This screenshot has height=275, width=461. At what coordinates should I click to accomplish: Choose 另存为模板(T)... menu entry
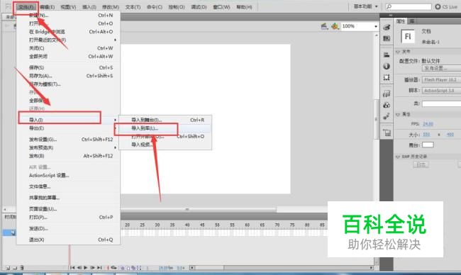coord(68,84)
